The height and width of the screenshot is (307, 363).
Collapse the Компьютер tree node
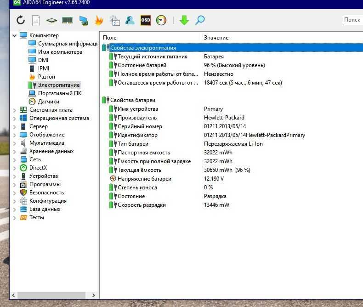[x=15, y=35]
